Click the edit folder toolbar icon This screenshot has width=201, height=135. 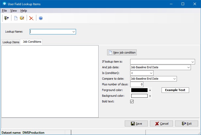(22, 18)
